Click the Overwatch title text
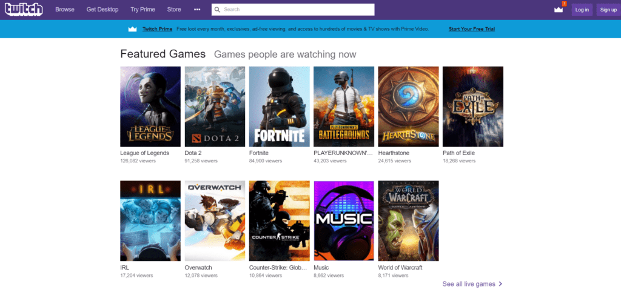The height and width of the screenshot is (295, 621). coord(198,268)
